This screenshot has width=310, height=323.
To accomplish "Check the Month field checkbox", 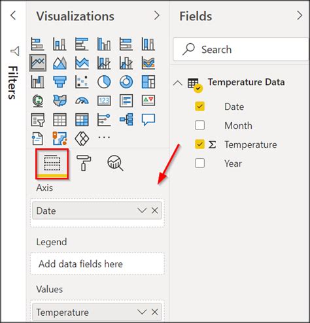I will click(199, 126).
